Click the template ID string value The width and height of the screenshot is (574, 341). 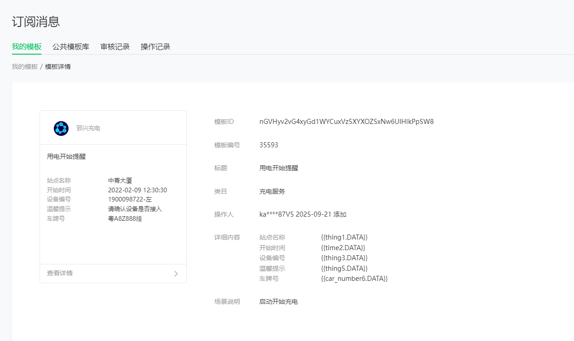pos(346,122)
